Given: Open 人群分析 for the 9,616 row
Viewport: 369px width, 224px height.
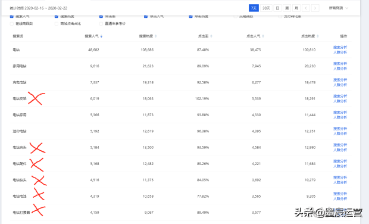Looking at the screenshot, I should click(x=340, y=69).
